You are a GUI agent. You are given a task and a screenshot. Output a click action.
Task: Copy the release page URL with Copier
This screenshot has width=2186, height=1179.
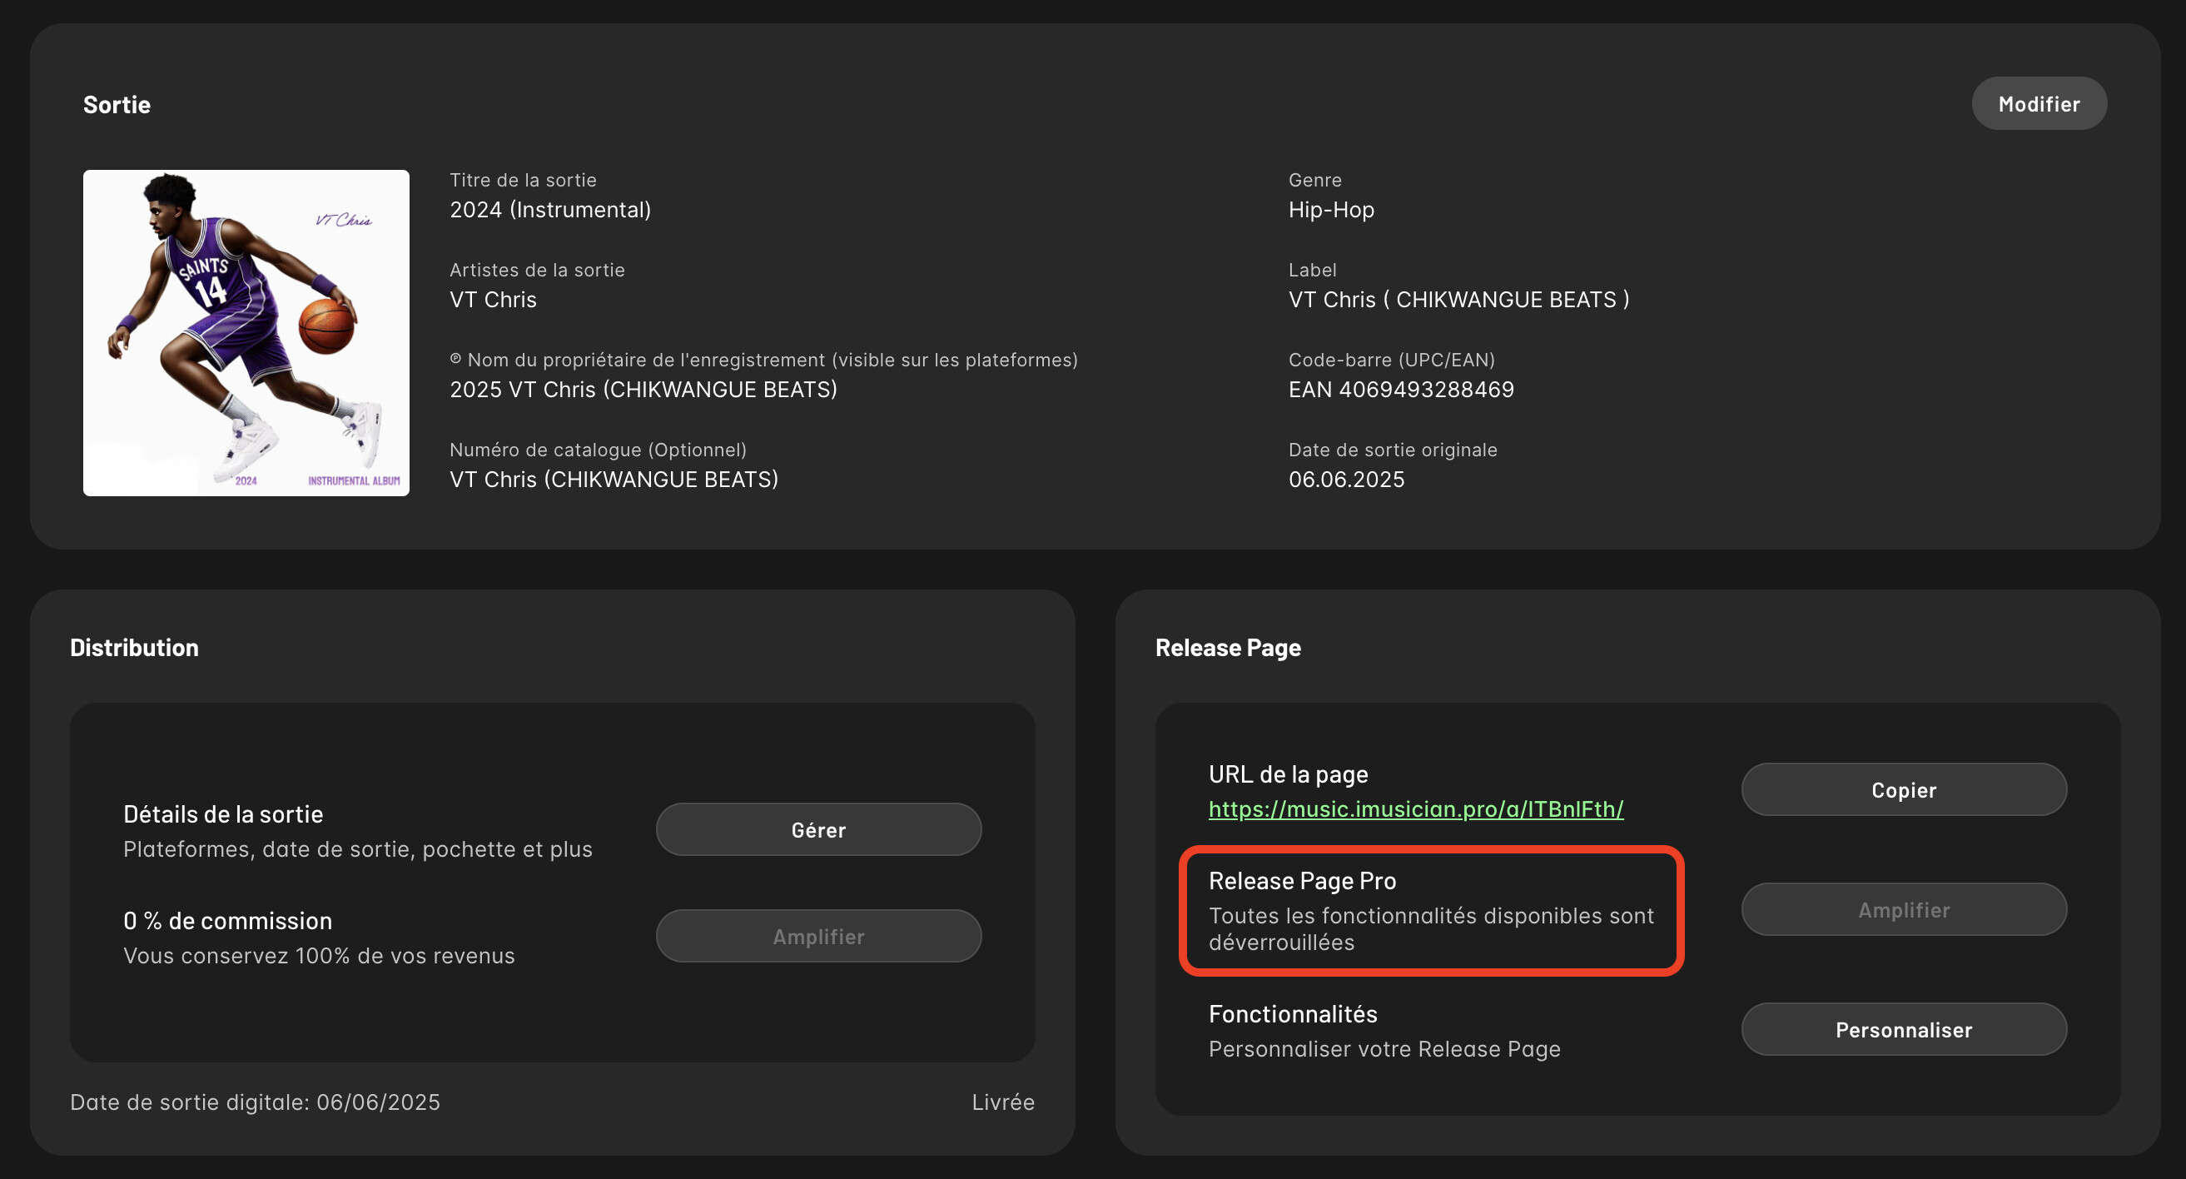pyautogui.click(x=1904, y=789)
